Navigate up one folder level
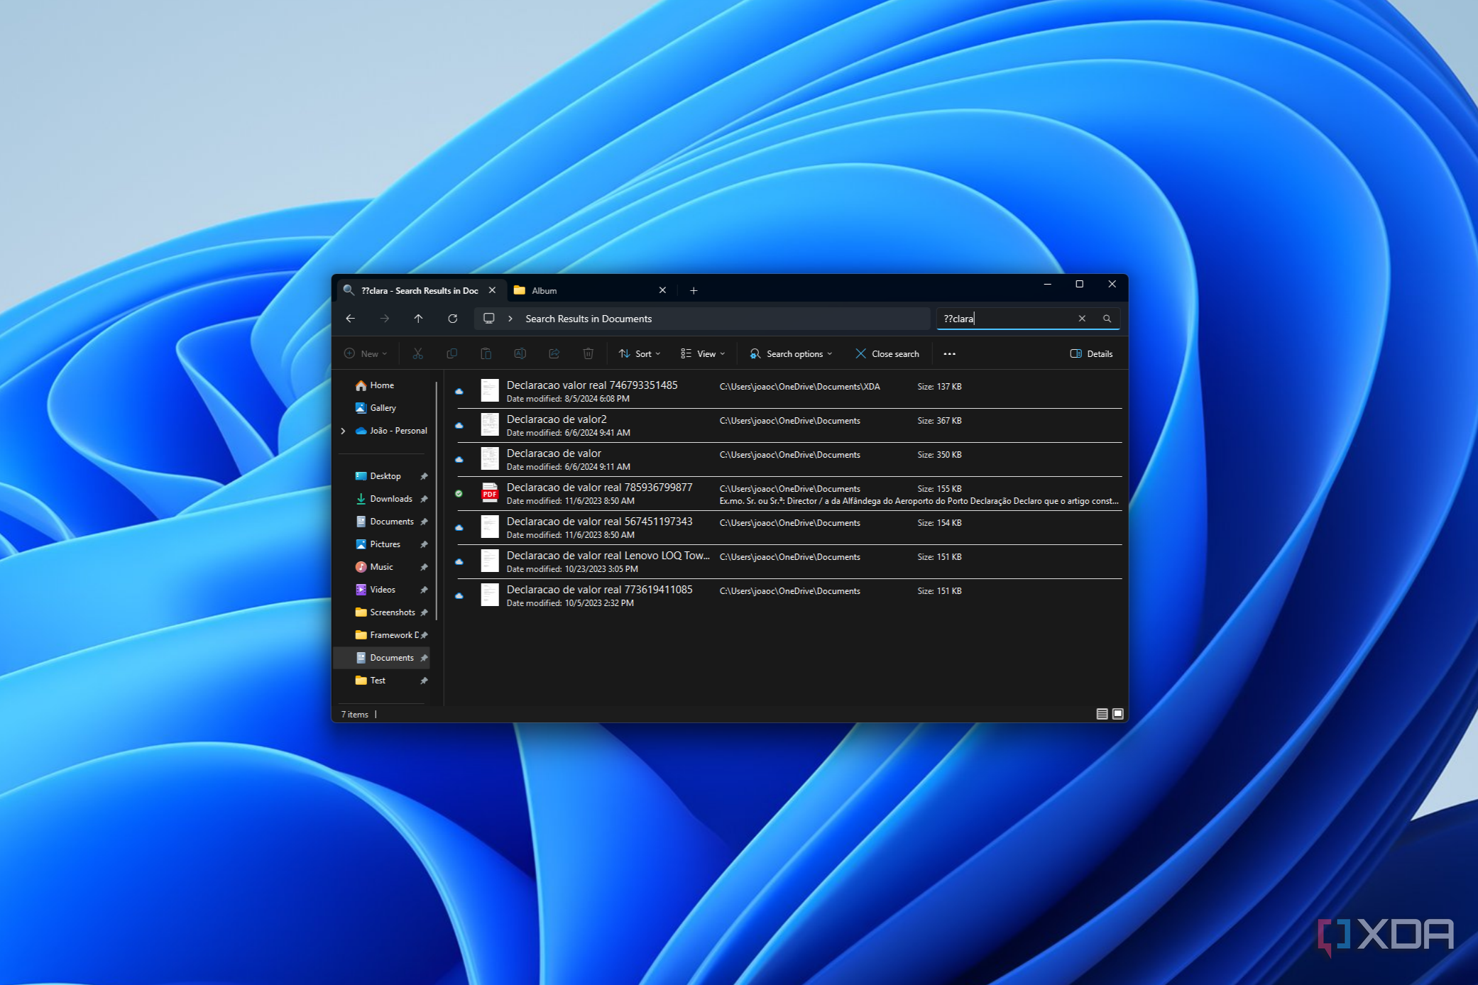Viewport: 1478px width, 985px height. [x=418, y=319]
